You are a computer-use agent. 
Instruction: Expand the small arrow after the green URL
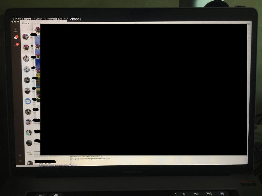click(101, 156)
